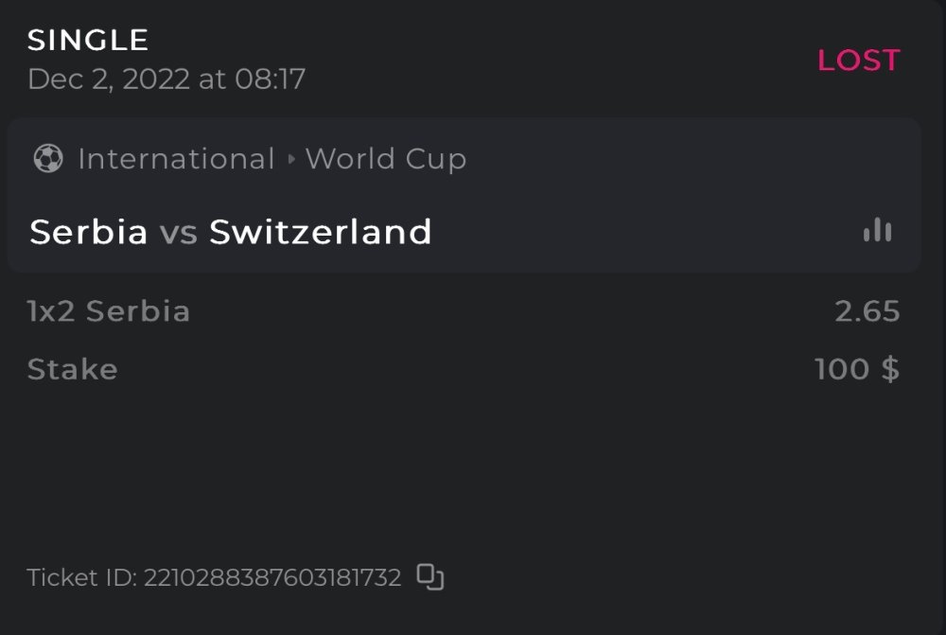Click the Dec 2, 2022 bet date
946x635 pixels.
[109, 79]
